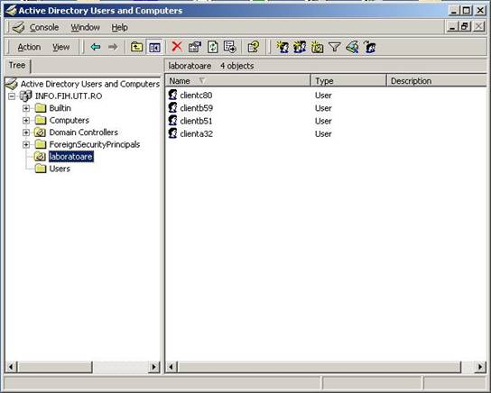
Task: Open the Console menu
Action: pos(44,28)
